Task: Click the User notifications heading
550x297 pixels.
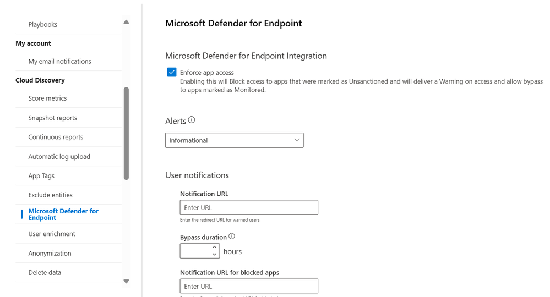Action: tap(197, 175)
